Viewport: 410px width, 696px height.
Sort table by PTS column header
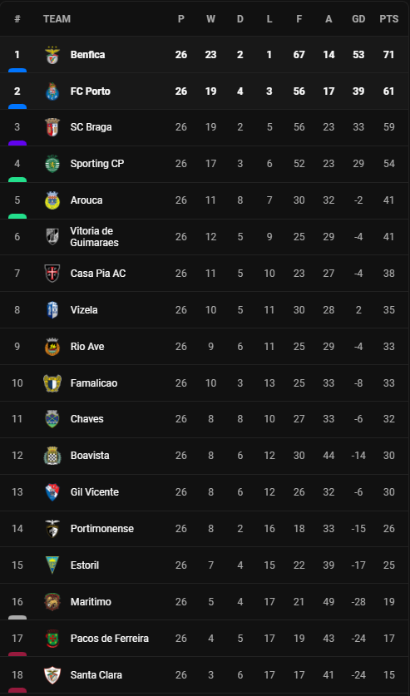[x=388, y=19]
